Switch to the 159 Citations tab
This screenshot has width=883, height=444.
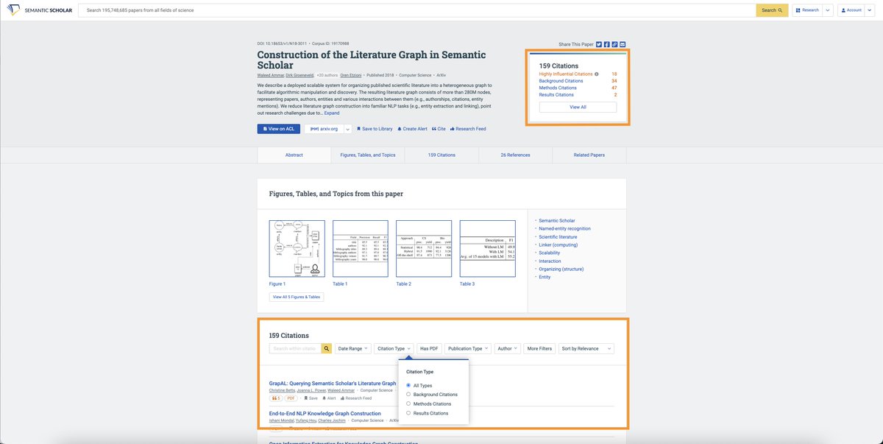tap(441, 155)
